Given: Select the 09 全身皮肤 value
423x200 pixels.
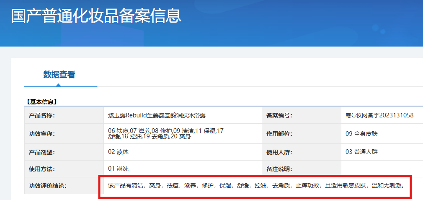Looking at the screenshot, I should [361, 134].
